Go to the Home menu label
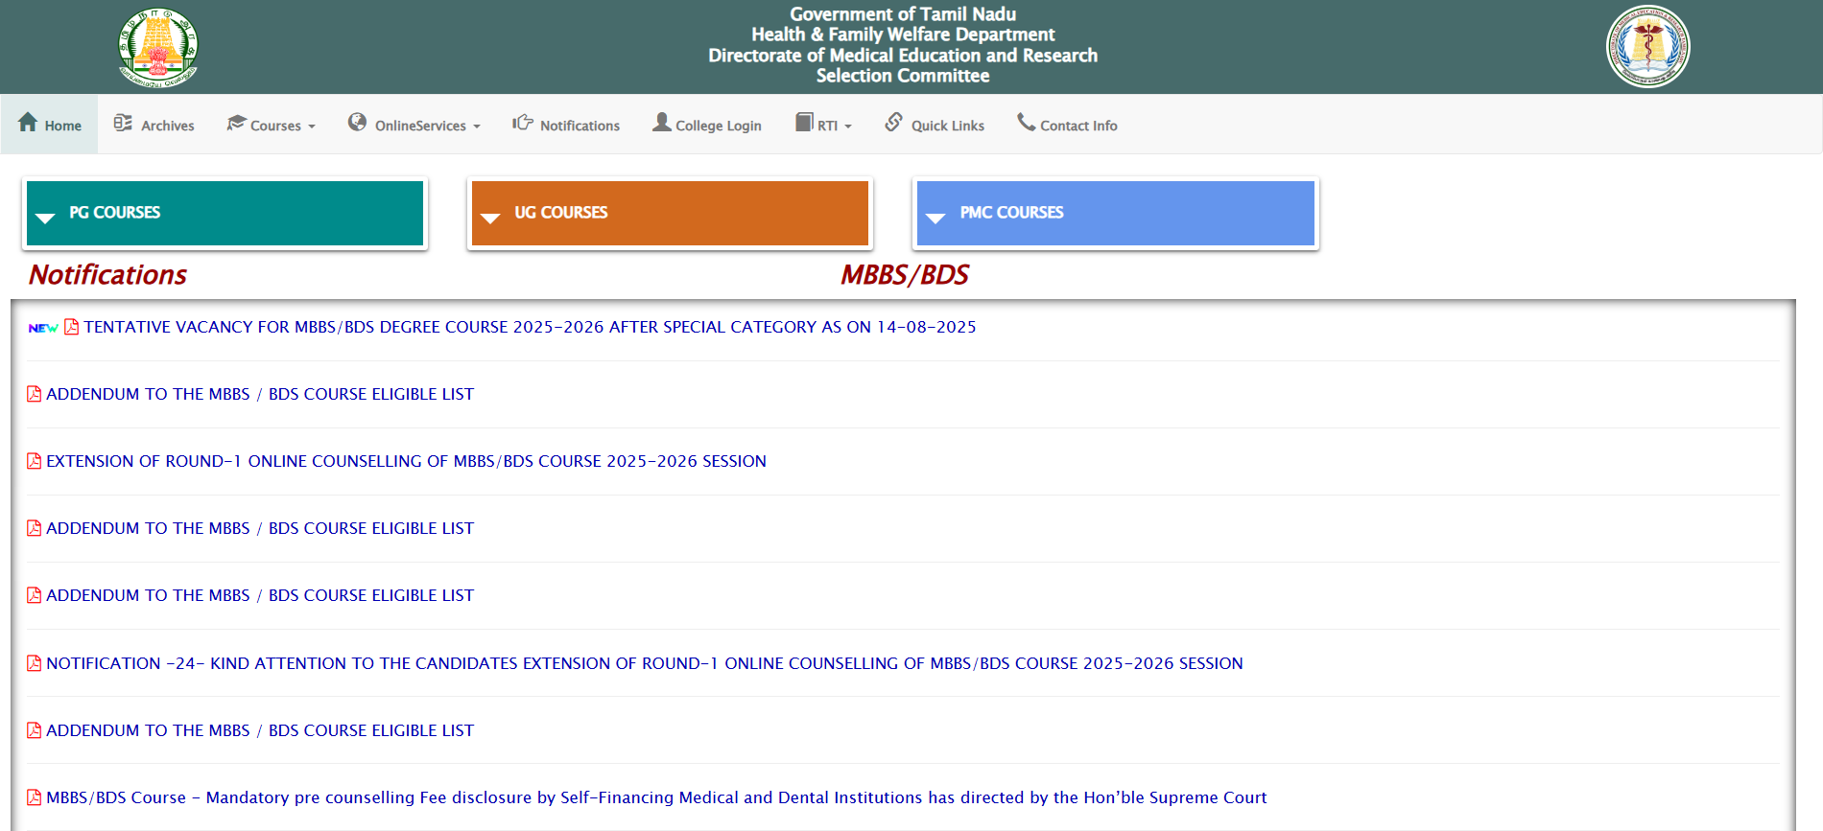 (x=63, y=126)
